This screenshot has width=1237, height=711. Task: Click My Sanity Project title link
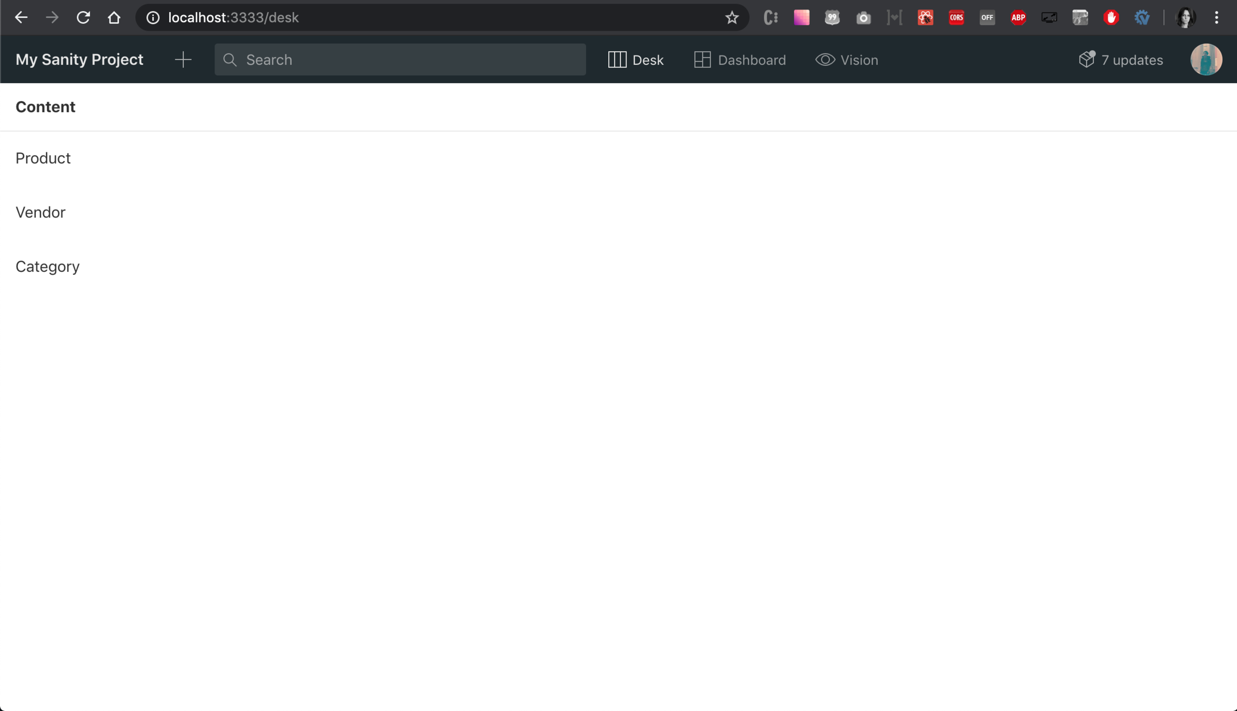click(80, 60)
